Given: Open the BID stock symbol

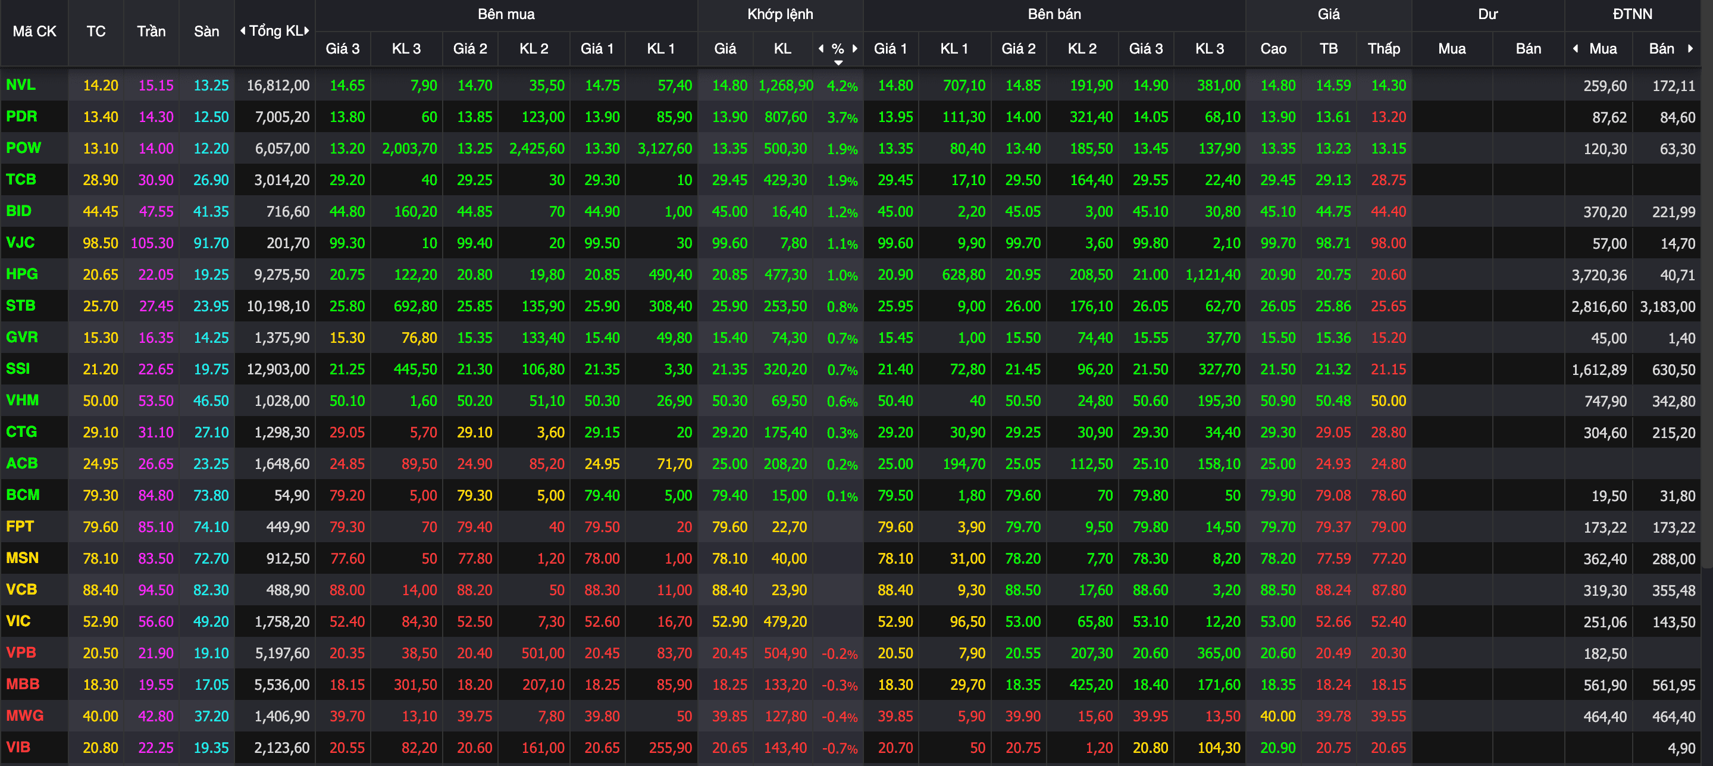Looking at the screenshot, I should click(18, 211).
